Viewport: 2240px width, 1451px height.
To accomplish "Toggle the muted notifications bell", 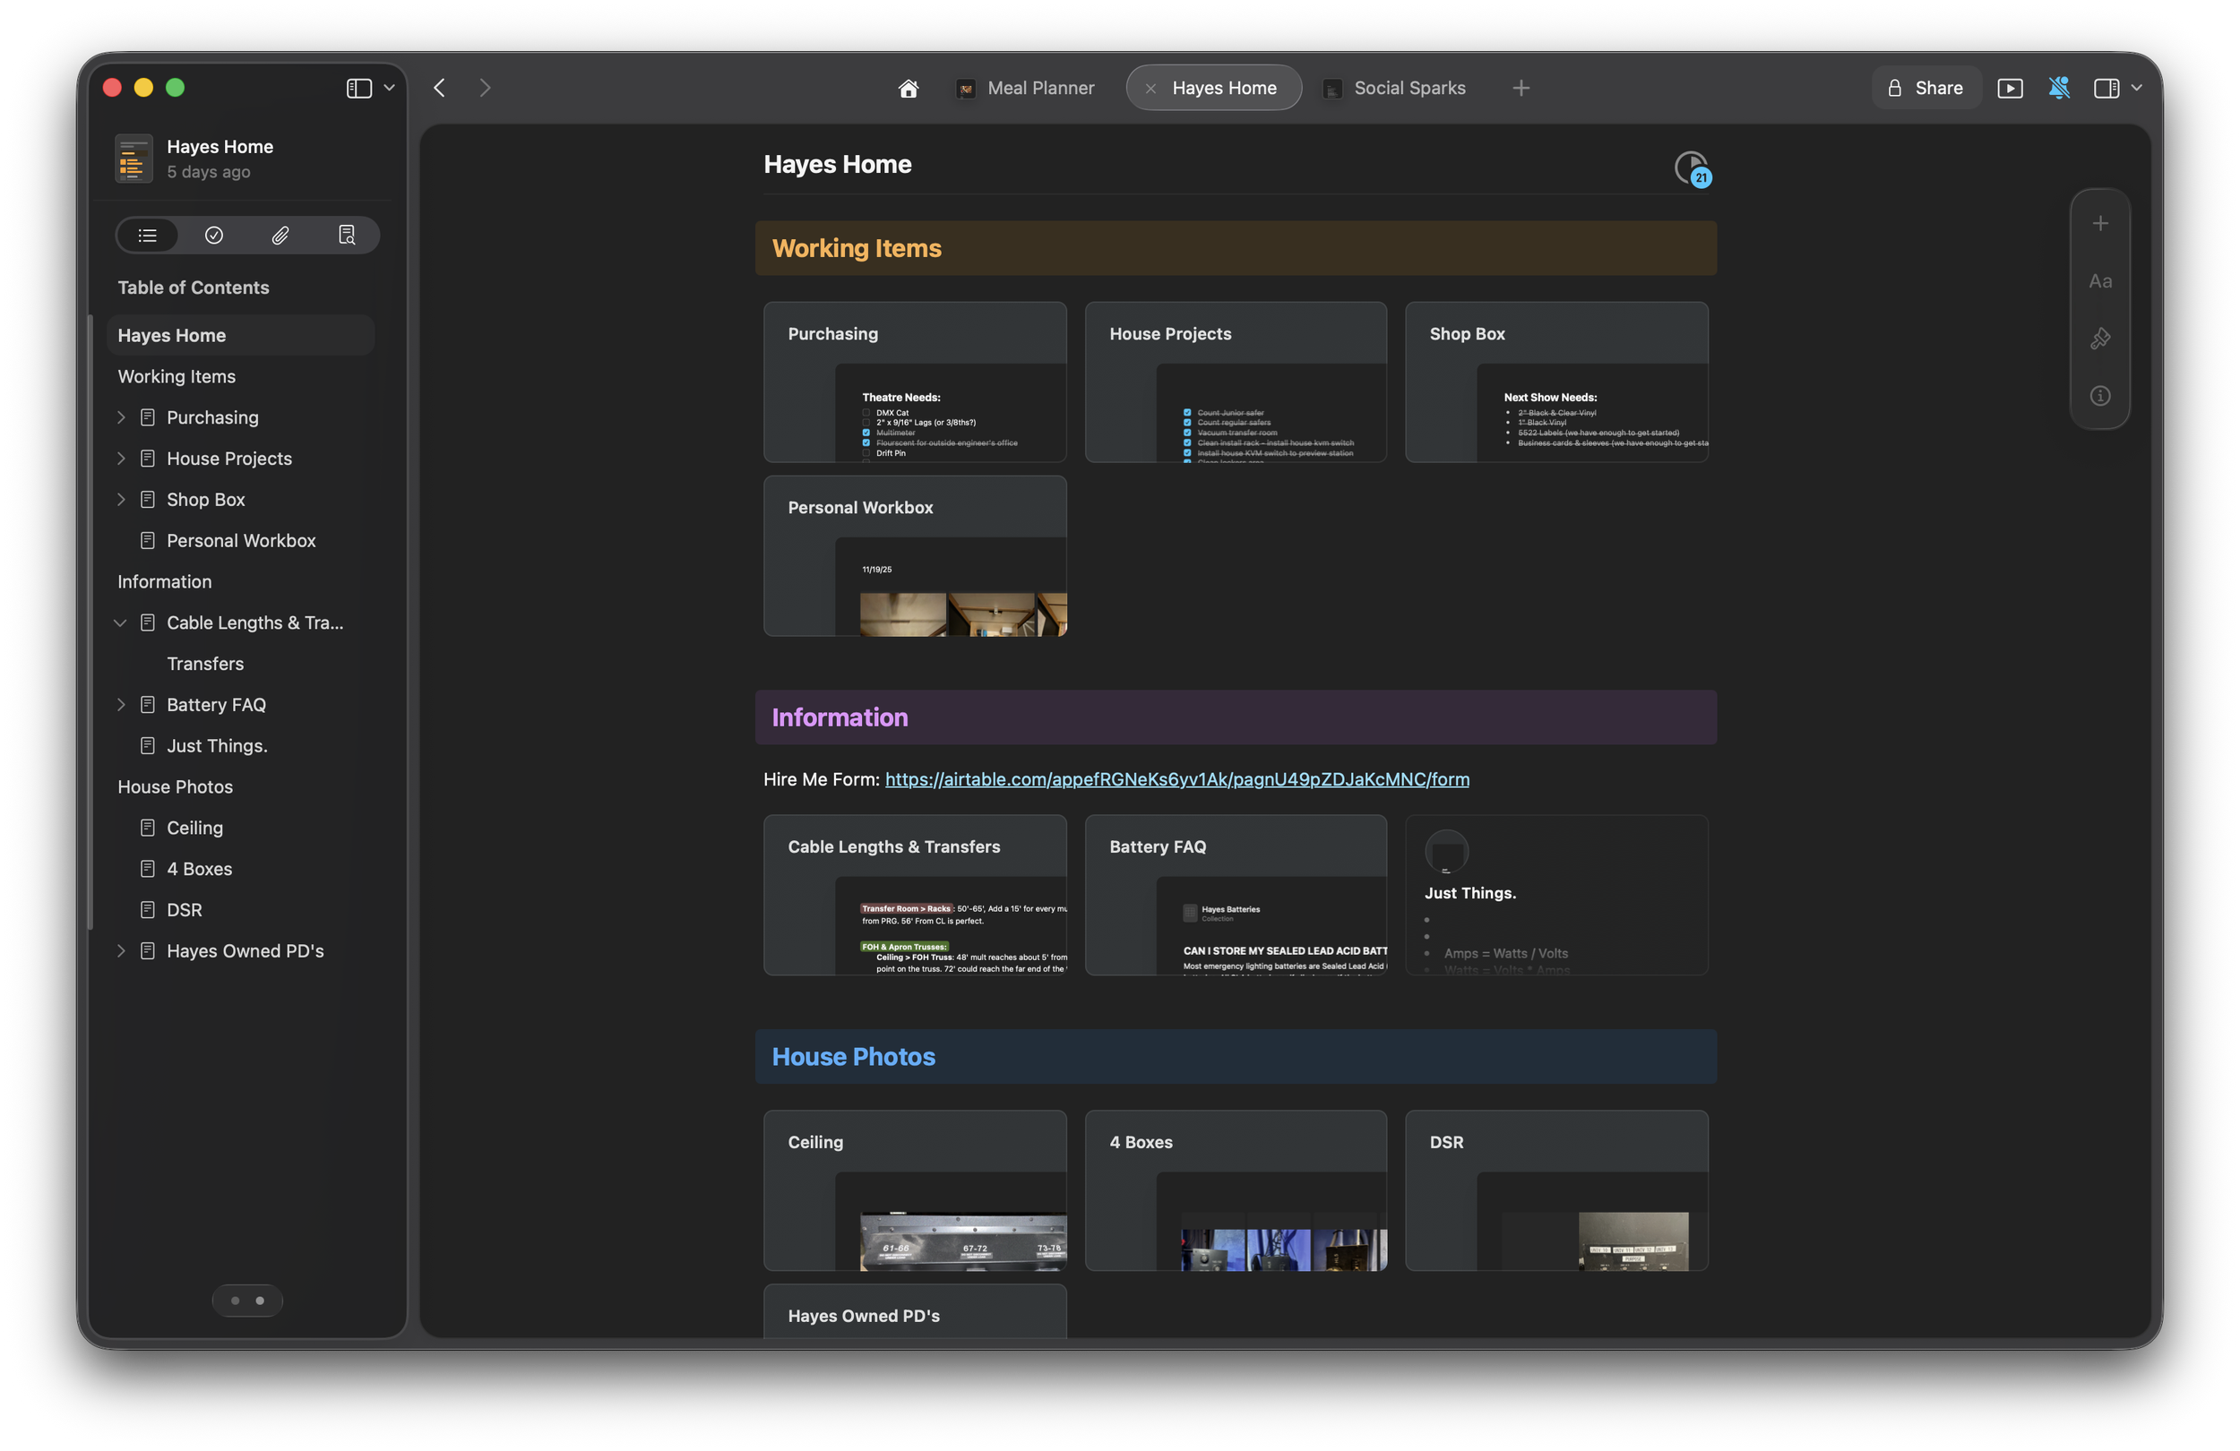I will pyautogui.click(x=2058, y=88).
